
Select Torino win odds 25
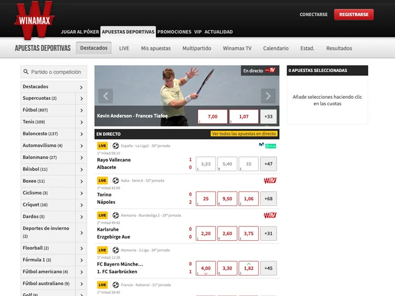click(x=206, y=199)
